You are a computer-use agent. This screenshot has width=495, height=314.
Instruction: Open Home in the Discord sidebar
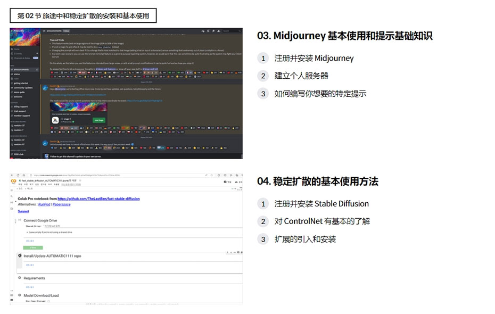pyautogui.click(x=15, y=49)
